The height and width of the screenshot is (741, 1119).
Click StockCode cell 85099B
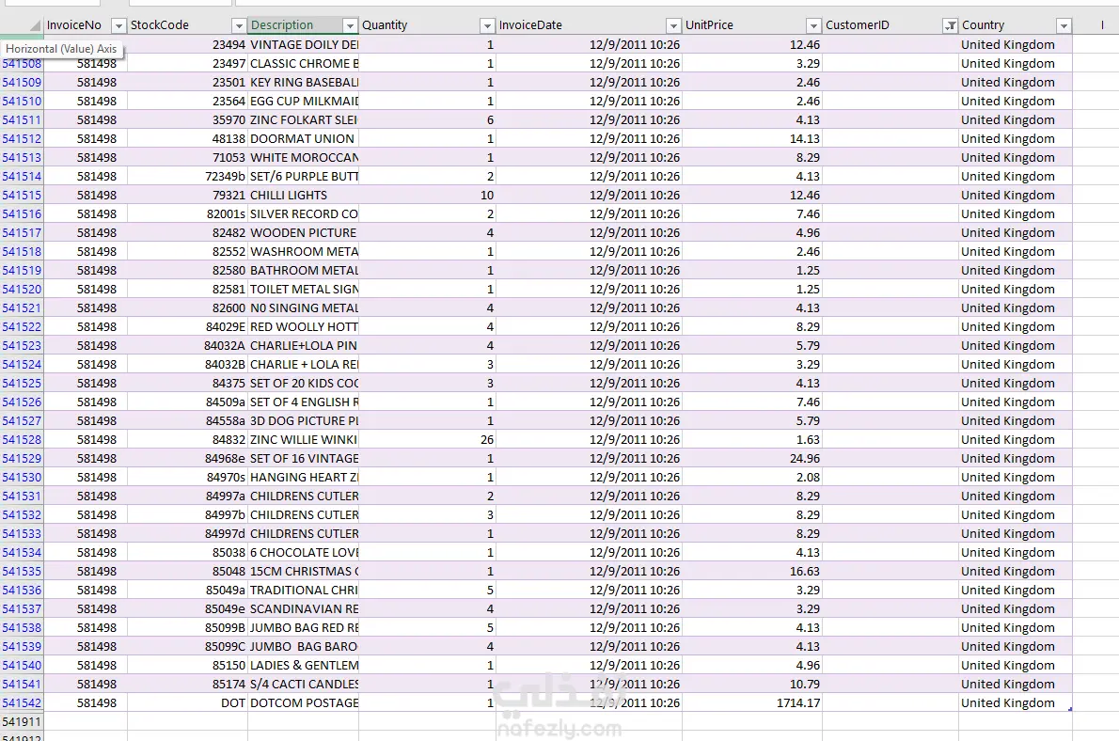[x=188, y=627]
